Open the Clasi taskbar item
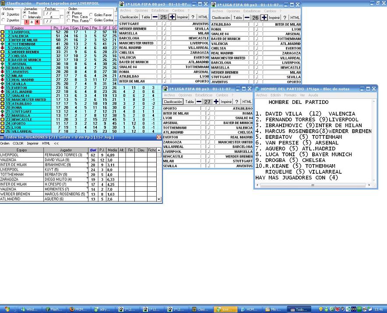The width and height of the screenshot is (387, 313). (x=201, y=310)
